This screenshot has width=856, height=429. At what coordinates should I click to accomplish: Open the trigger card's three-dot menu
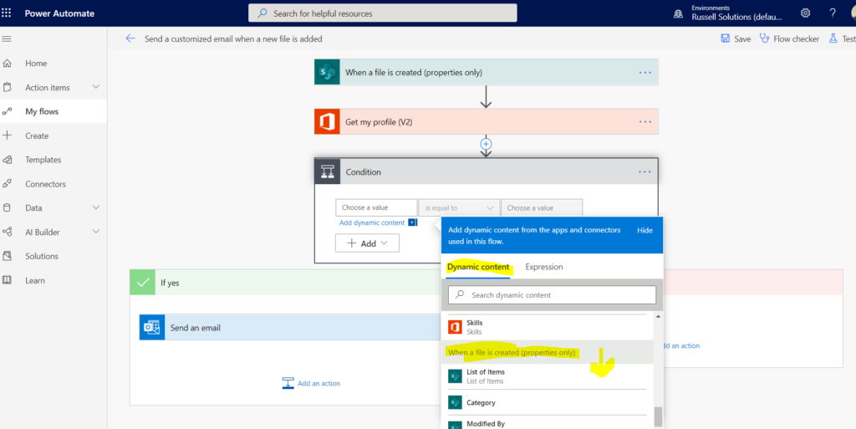pos(645,73)
